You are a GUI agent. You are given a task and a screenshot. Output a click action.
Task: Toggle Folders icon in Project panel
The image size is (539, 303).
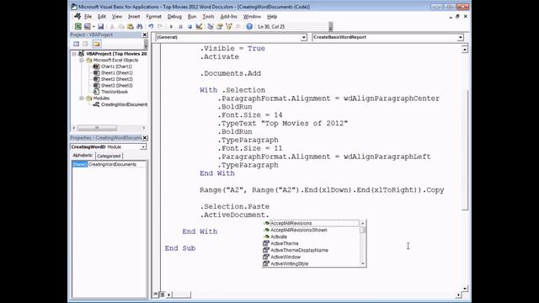click(x=97, y=44)
